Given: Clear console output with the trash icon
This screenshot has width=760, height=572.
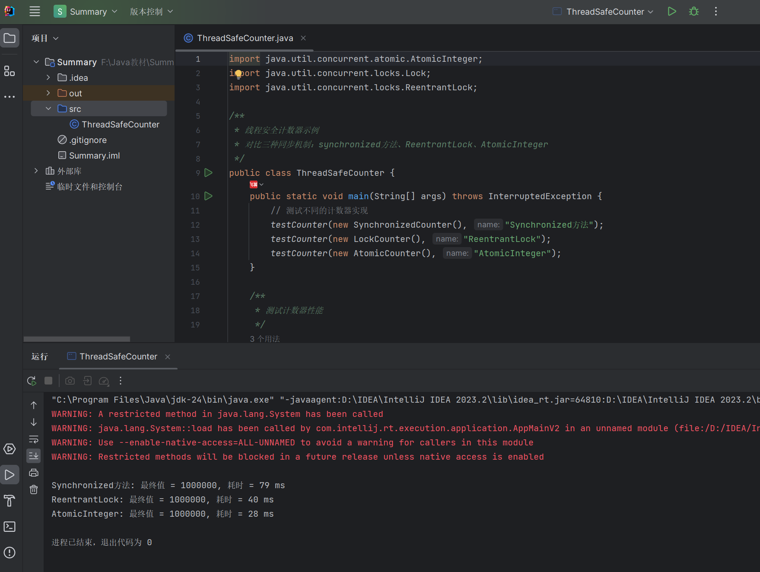Looking at the screenshot, I should coord(34,489).
